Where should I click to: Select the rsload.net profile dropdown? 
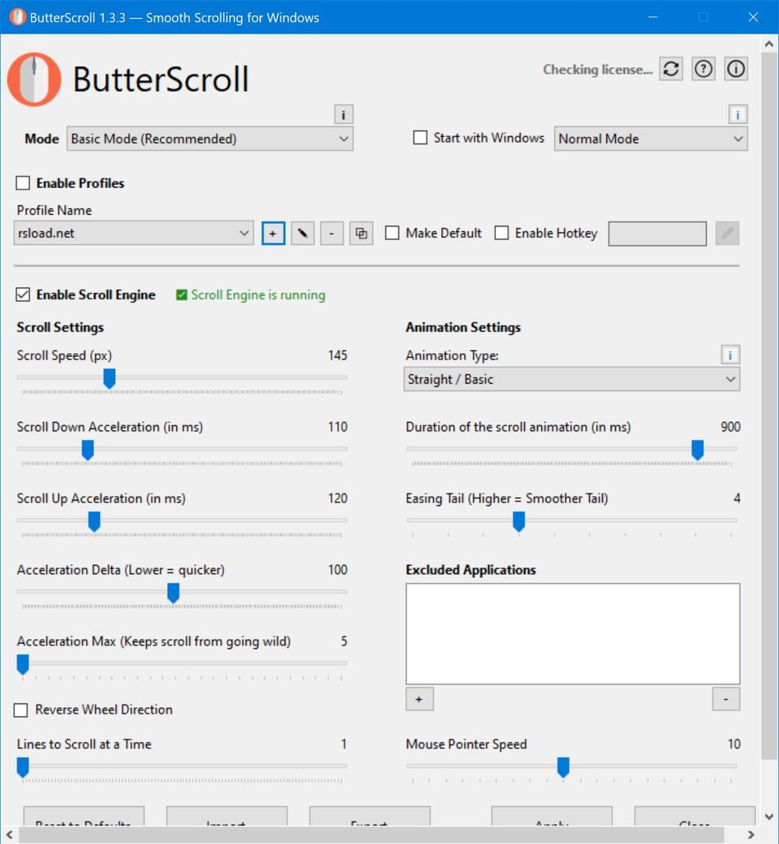click(x=134, y=233)
